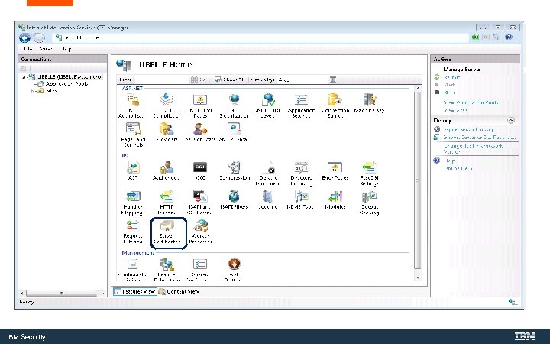Open FastCGI Settings feature
Image resolution: width=550 pixels, height=344 pixels.
coord(369,174)
